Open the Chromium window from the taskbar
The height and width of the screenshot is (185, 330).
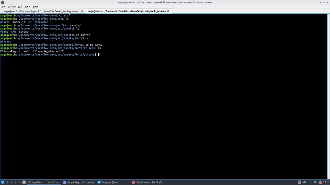pos(79,182)
